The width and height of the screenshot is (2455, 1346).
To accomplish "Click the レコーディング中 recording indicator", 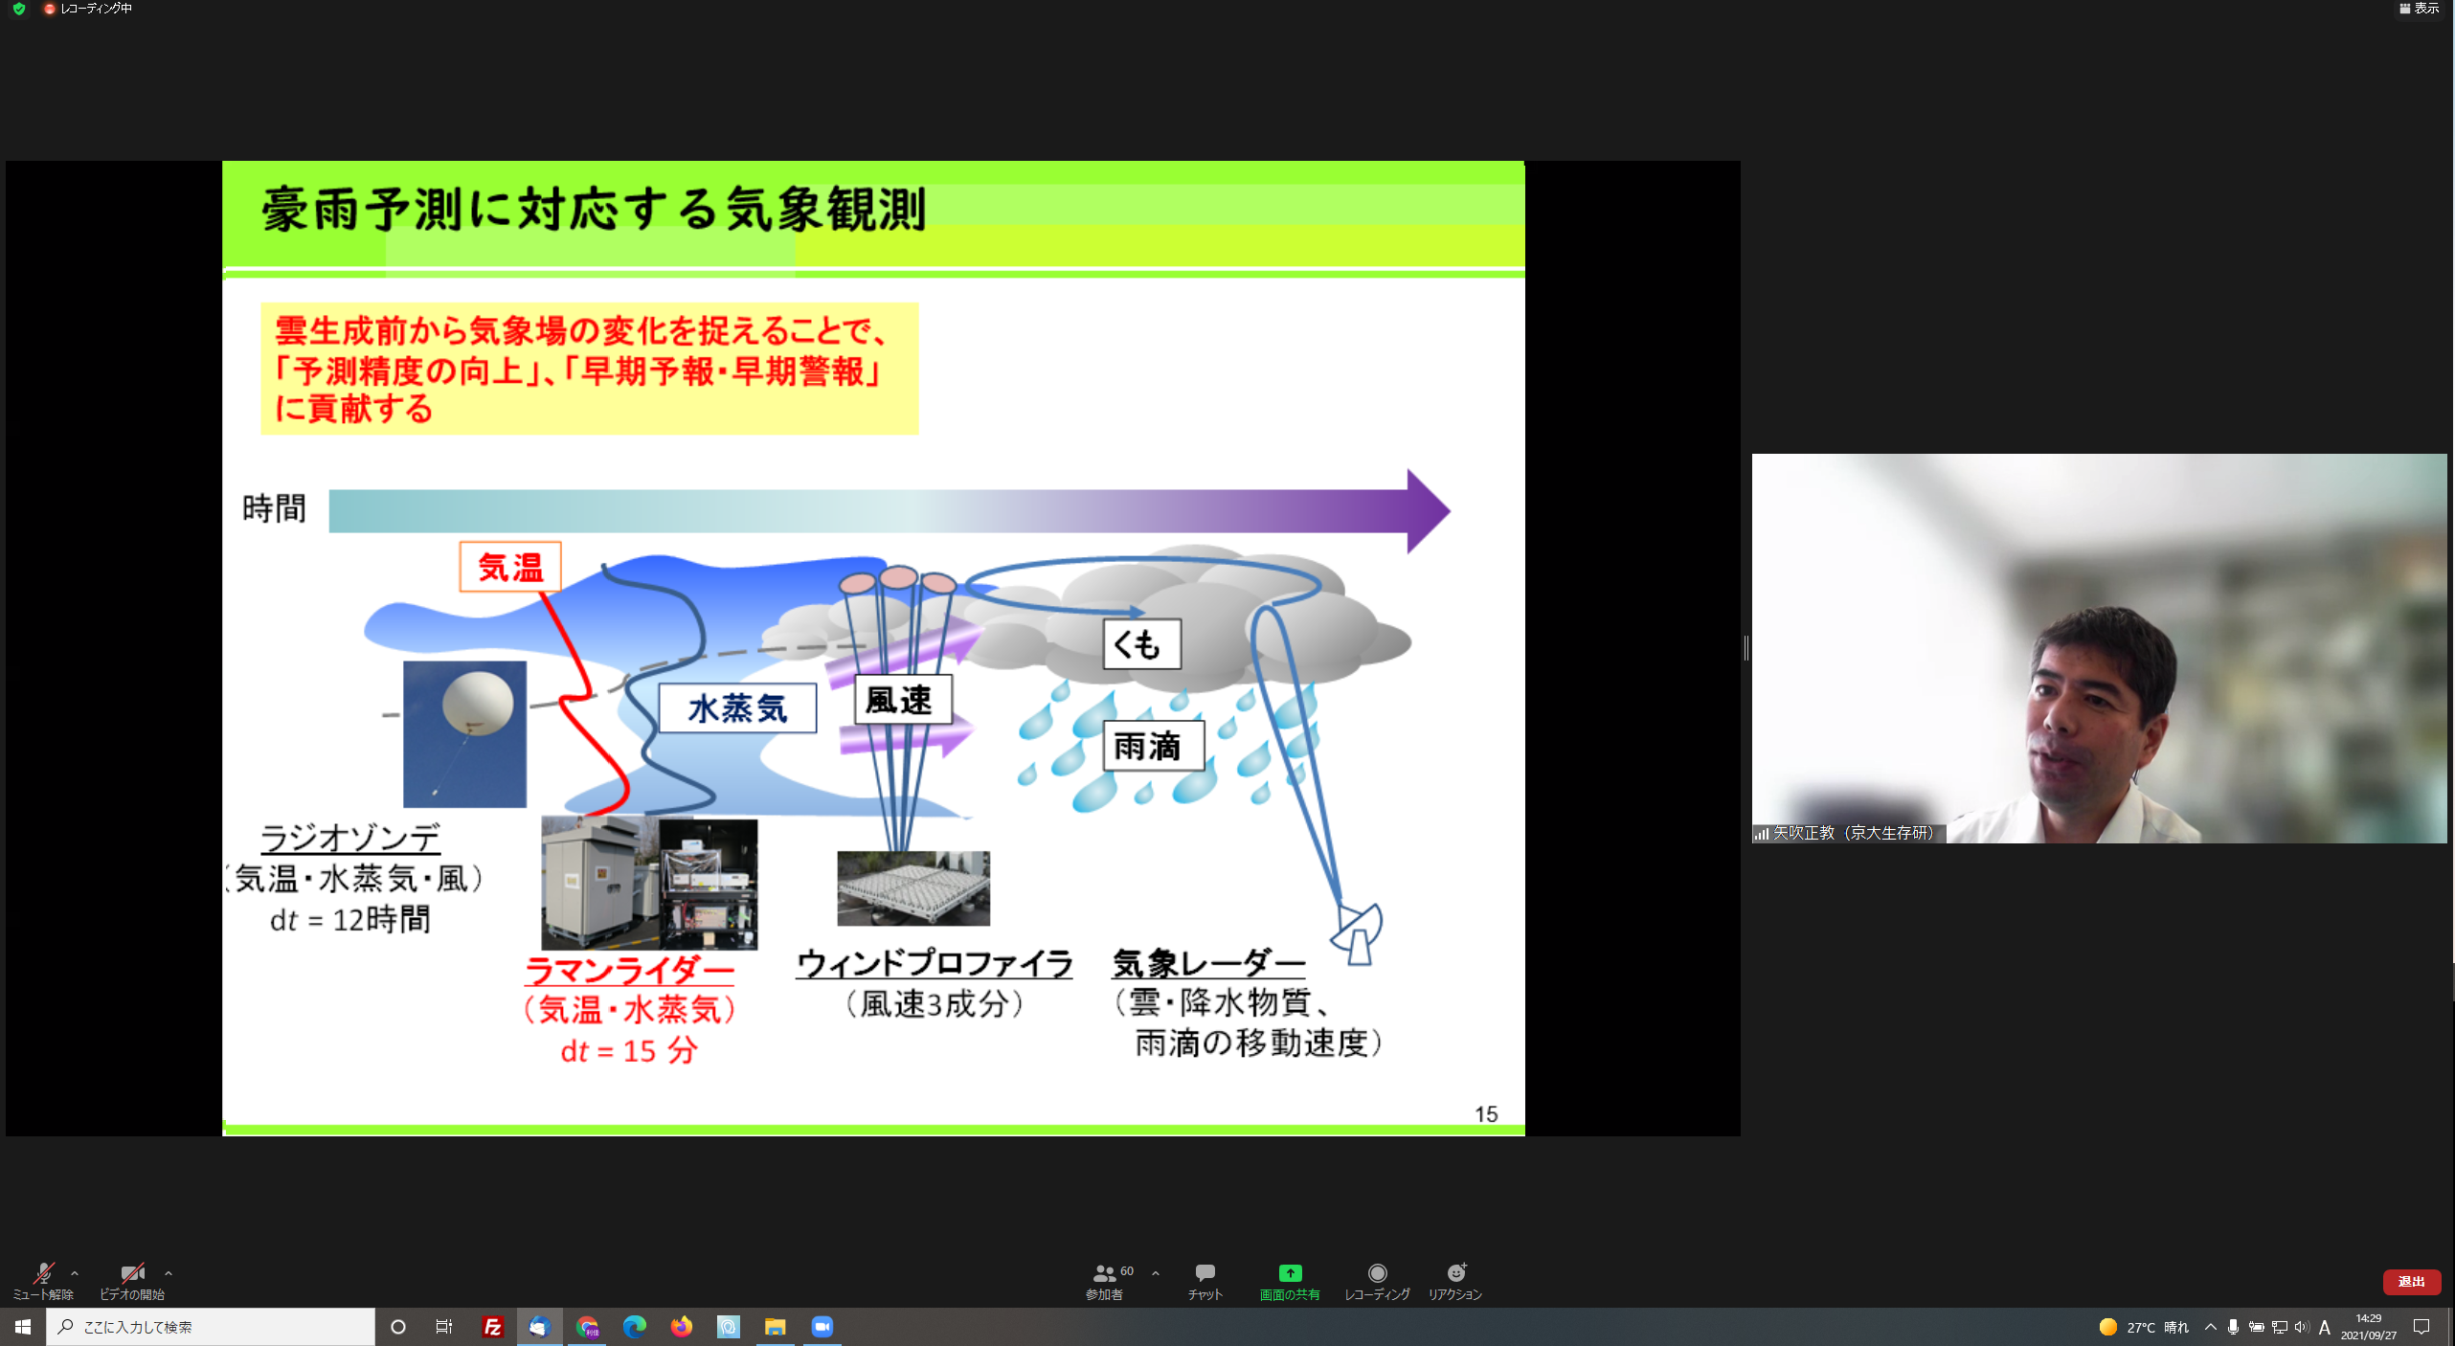I will click(88, 9).
